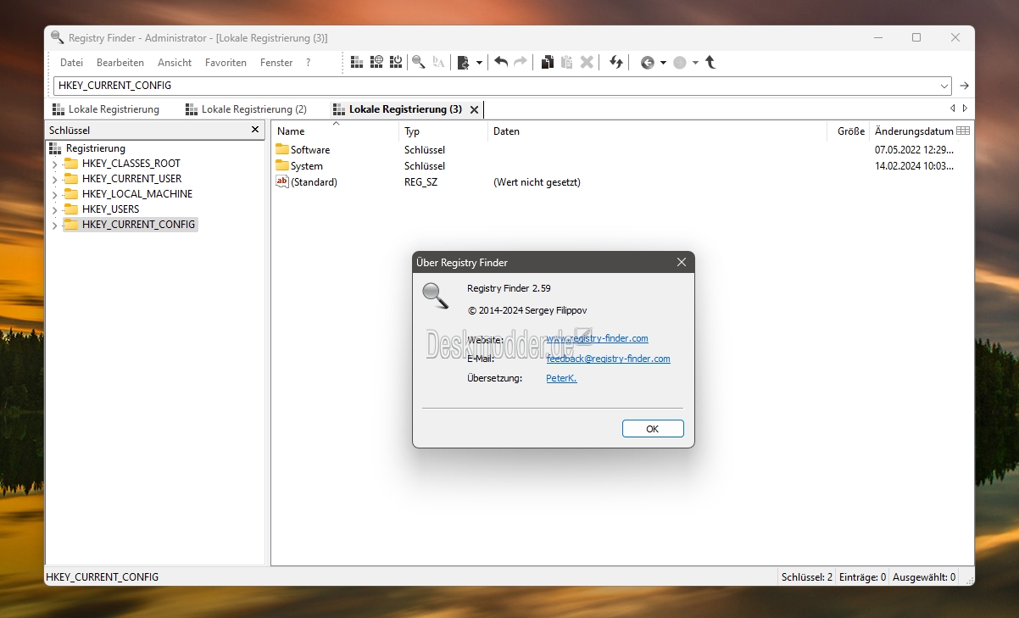Expand the HKEY_CURRENT_CONFIG tree node

click(x=55, y=225)
